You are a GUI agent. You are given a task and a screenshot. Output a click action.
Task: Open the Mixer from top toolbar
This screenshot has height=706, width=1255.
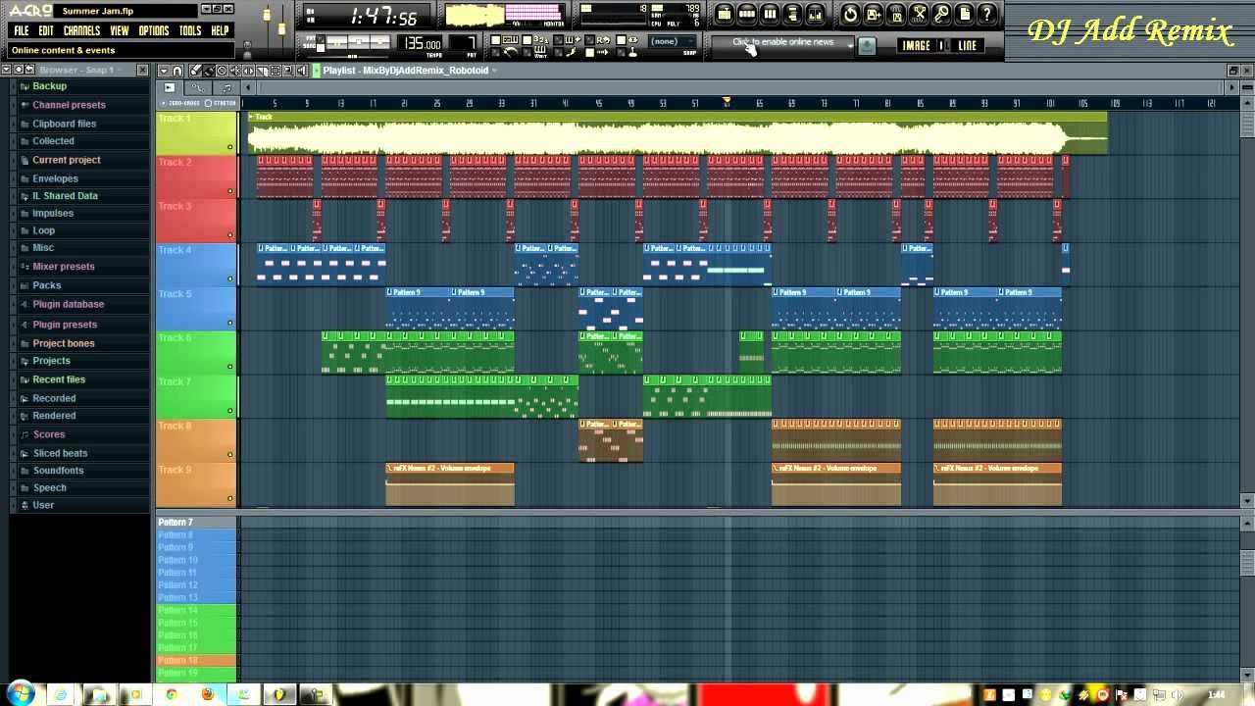815,14
